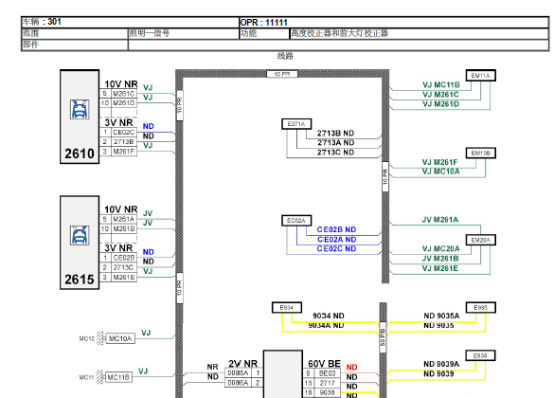The height and width of the screenshot is (398, 554).
Task: Click wire label VJ M261F
Action: [439, 162]
